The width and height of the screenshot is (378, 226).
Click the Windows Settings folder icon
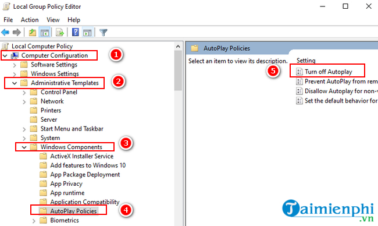[24, 73]
